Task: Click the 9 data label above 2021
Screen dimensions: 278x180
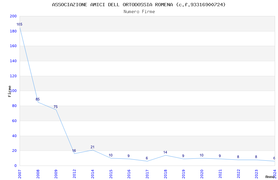Action: coord(220,156)
